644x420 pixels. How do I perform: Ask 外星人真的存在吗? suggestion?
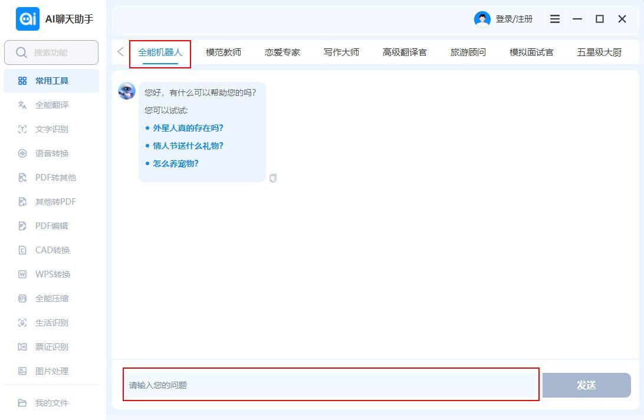pyautogui.click(x=188, y=128)
